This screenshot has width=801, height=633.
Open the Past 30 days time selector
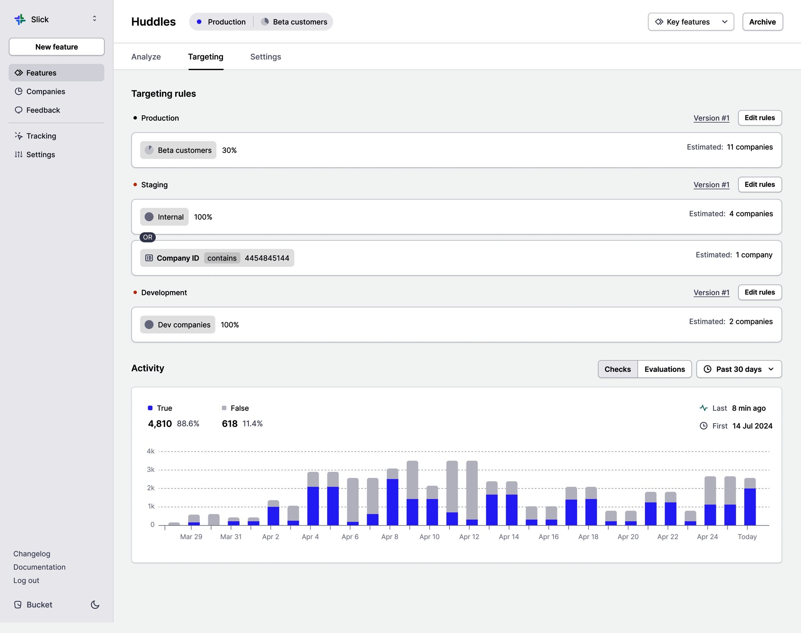[738, 369]
